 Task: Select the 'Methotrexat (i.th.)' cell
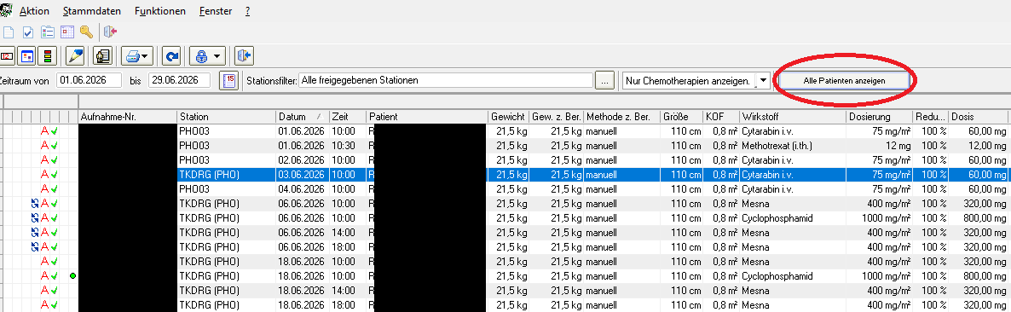pyautogui.click(x=793, y=146)
